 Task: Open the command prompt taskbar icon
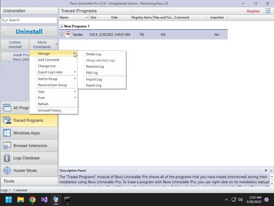(x=67, y=200)
